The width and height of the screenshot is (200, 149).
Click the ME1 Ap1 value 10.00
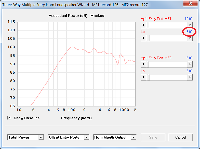click(x=189, y=19)
